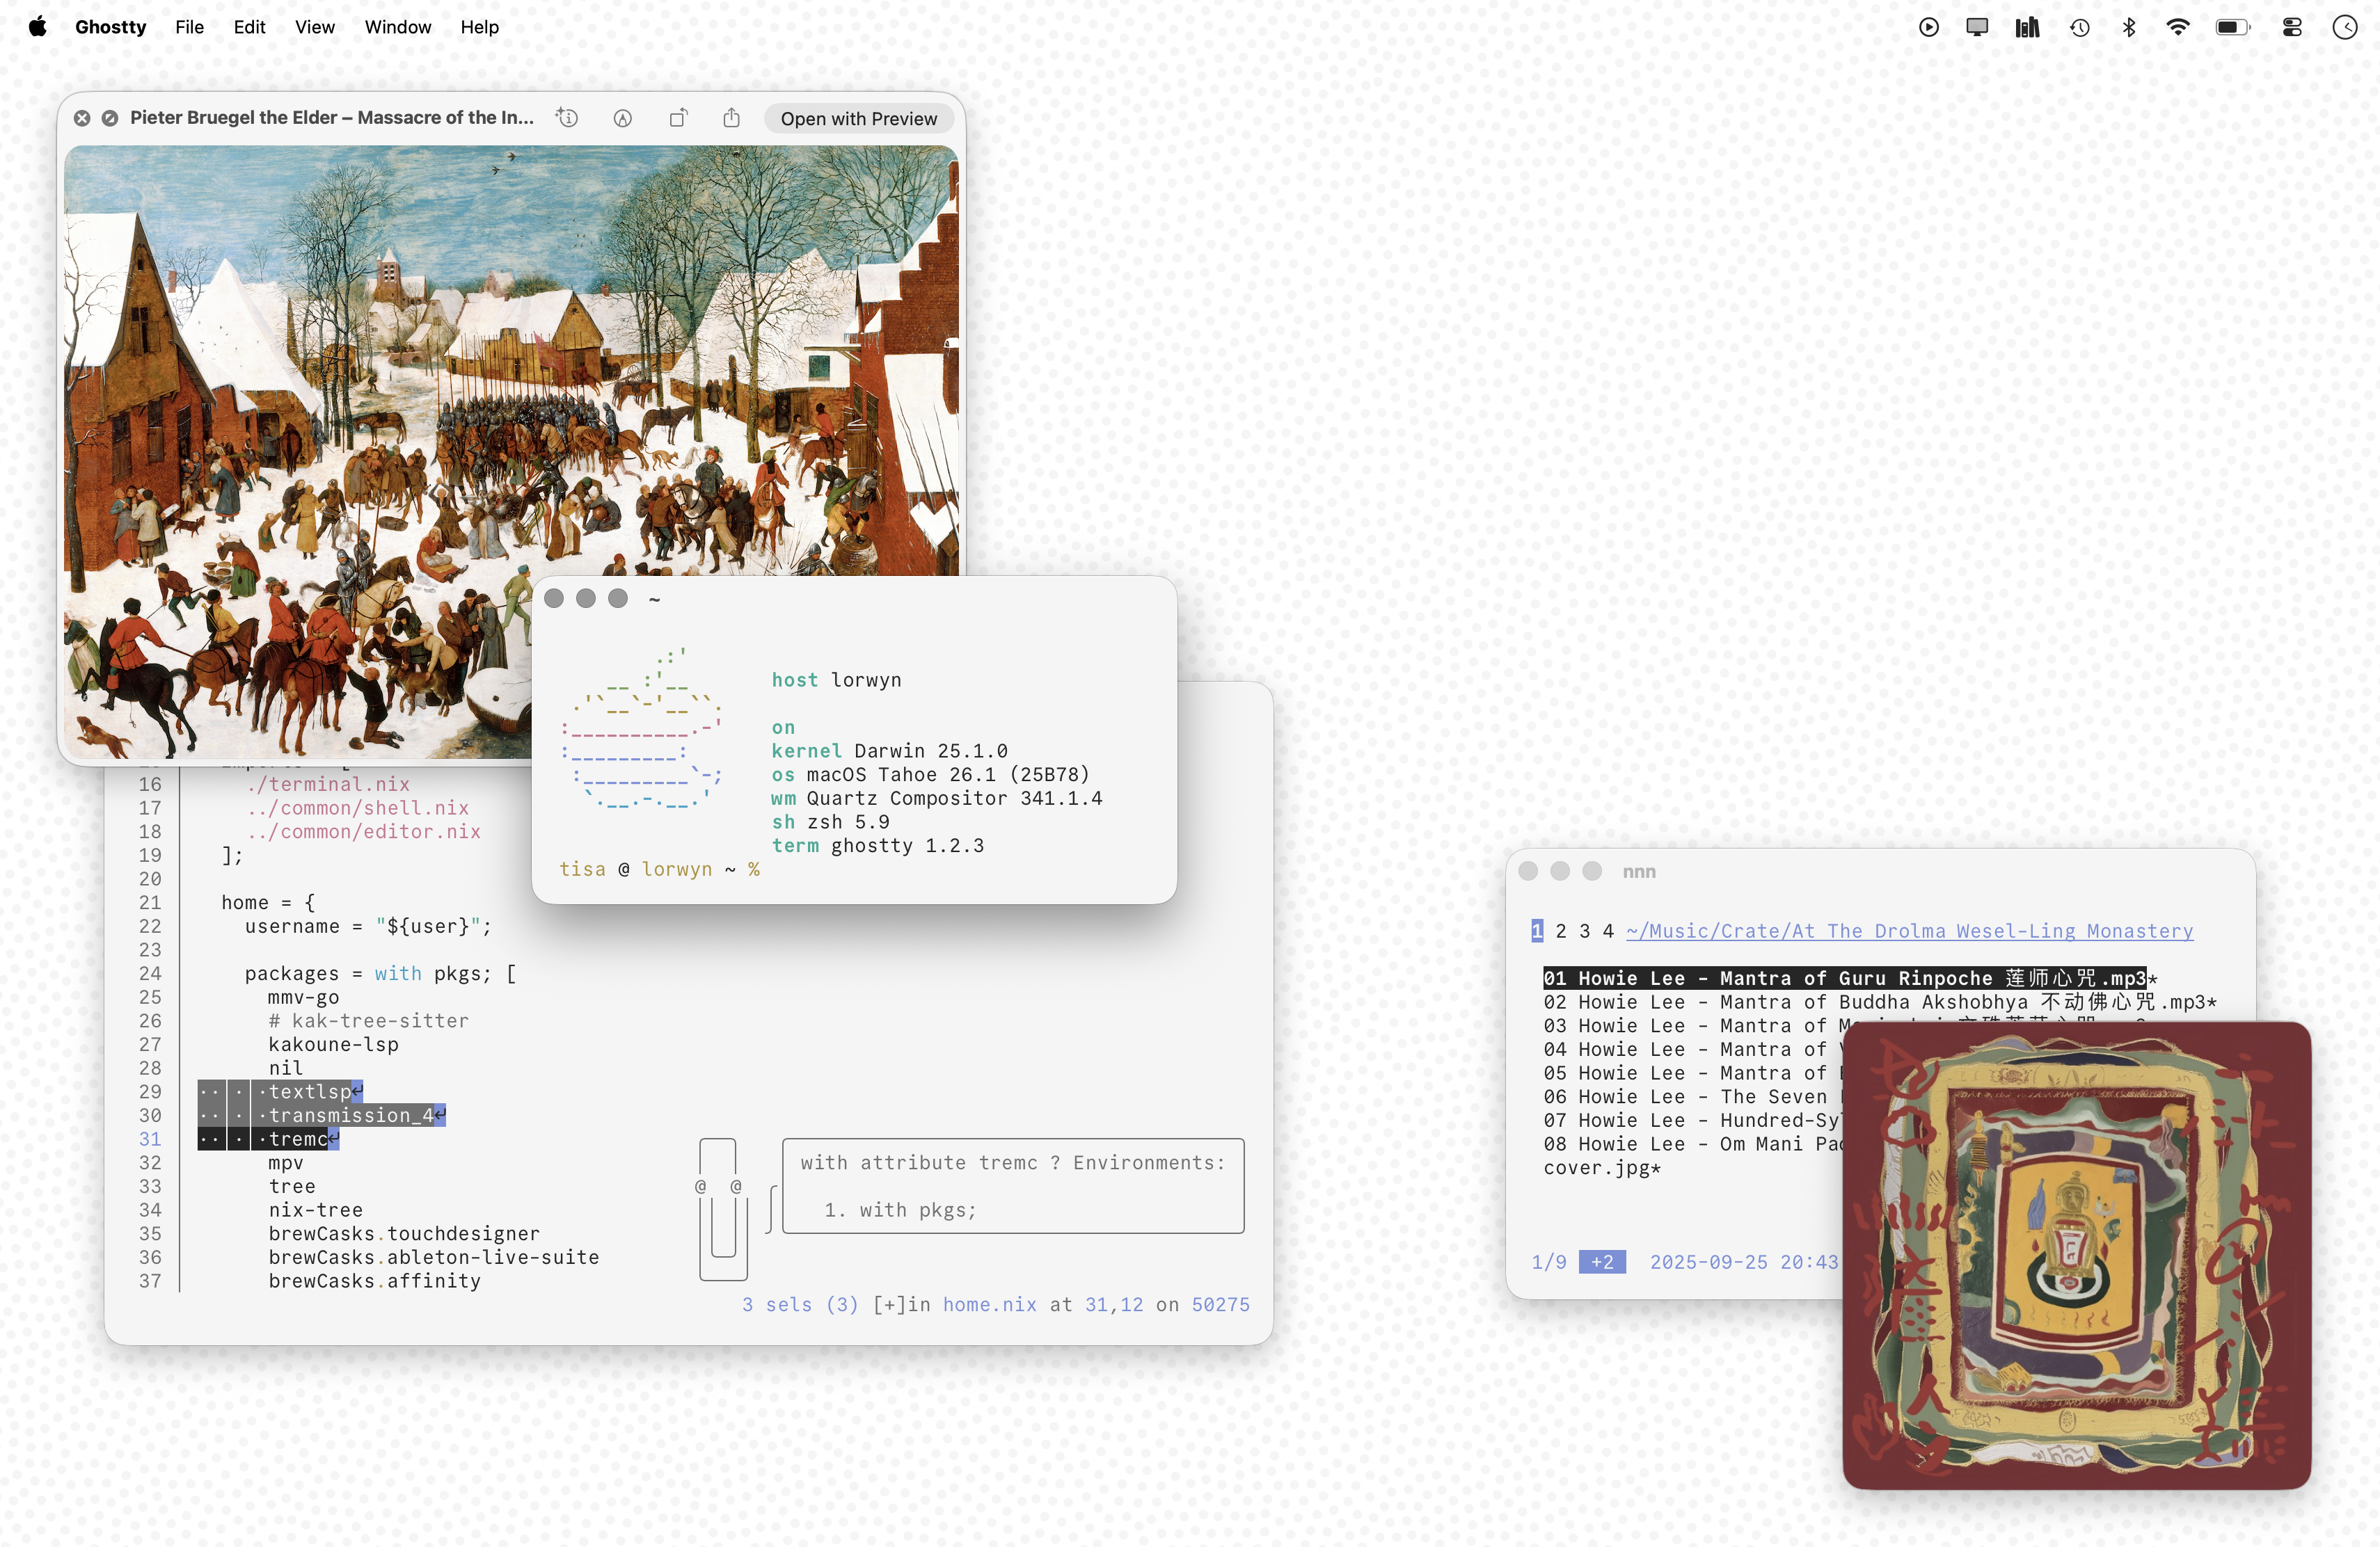
Task: Open the View menu
Action: tap(314, 27)
